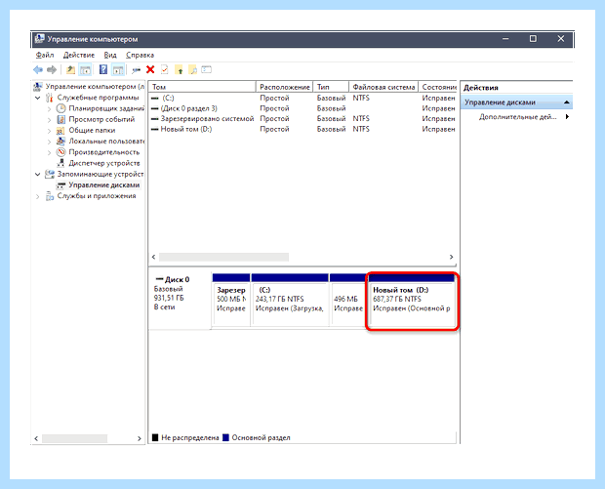This screenshot has width=605, height=489.
Task: Select the (C:) volume row
Action: [x=302, y=98]
